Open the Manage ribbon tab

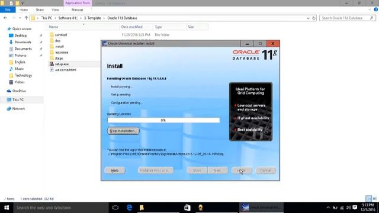(77, 9)
